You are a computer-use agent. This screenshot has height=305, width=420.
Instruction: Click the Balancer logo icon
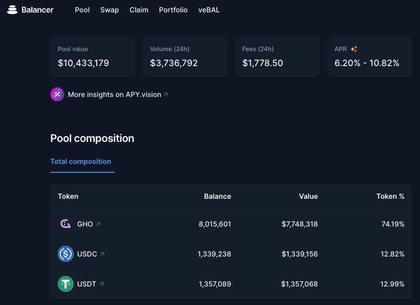(12, 10)
